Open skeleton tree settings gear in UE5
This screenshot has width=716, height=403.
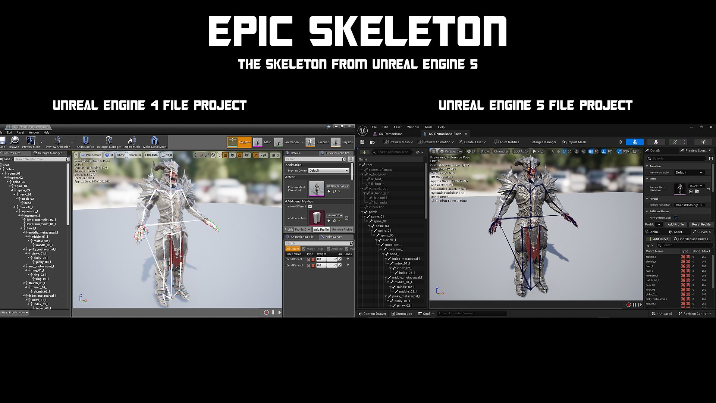(420, 152)
